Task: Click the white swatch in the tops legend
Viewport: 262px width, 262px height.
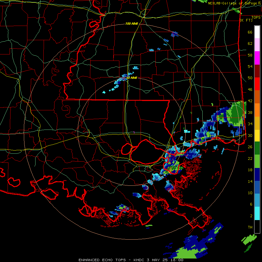Action: tap(257, 32)
